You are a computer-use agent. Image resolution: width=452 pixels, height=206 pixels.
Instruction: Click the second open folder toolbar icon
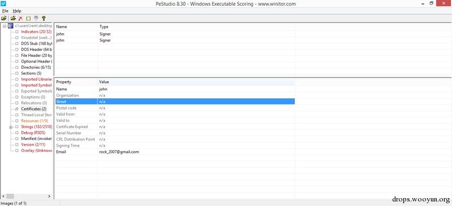tap(13, 19)
